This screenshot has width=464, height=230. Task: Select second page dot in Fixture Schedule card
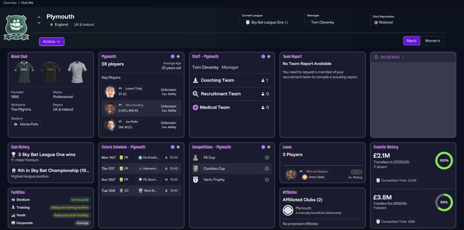click(178, 147)
